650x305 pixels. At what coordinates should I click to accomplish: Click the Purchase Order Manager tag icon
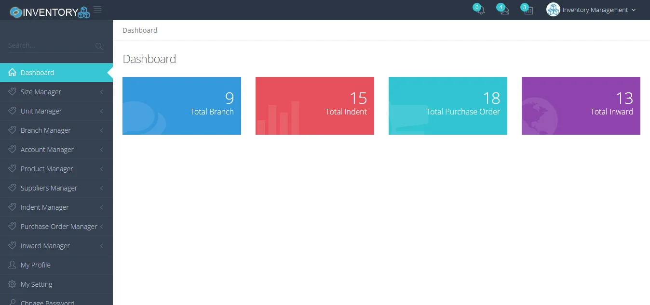click(x=13, y=226)
